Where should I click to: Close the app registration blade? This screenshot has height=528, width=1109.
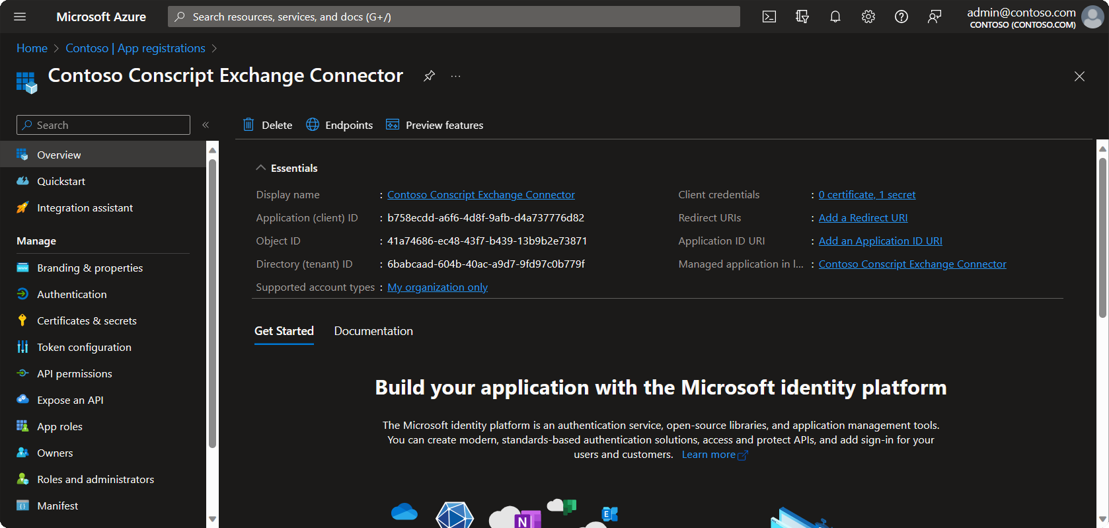click(1079, 77)
